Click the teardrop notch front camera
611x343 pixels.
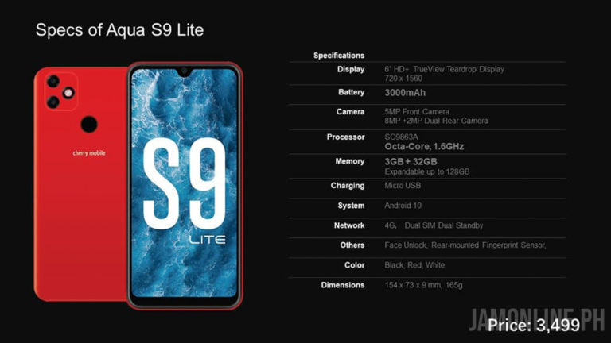coord(184,71)
